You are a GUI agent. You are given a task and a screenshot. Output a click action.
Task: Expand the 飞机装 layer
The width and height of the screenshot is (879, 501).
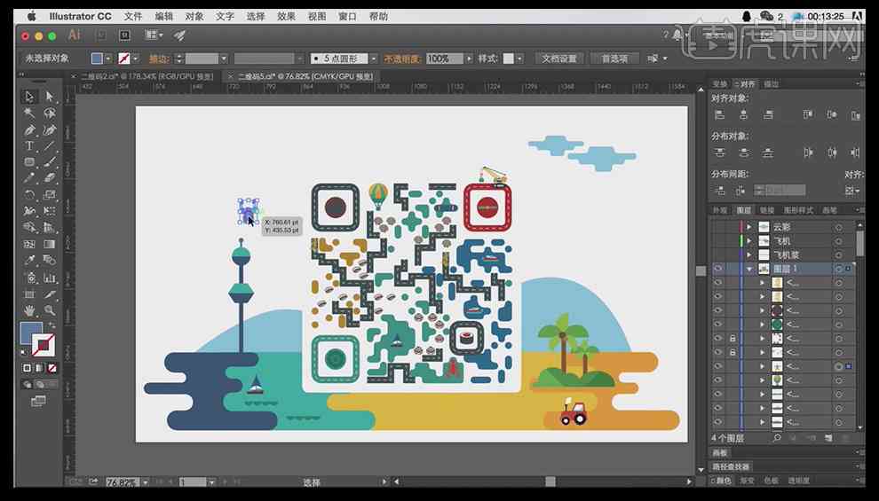(749, 254)
